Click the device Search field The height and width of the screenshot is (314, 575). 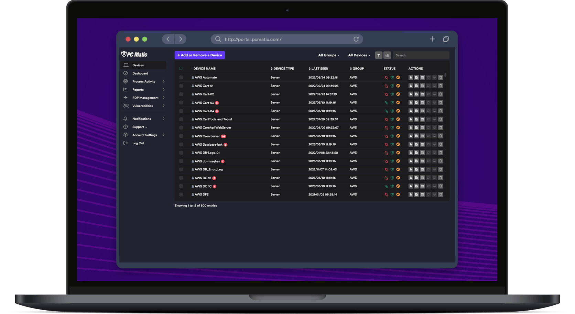(421, 55)
